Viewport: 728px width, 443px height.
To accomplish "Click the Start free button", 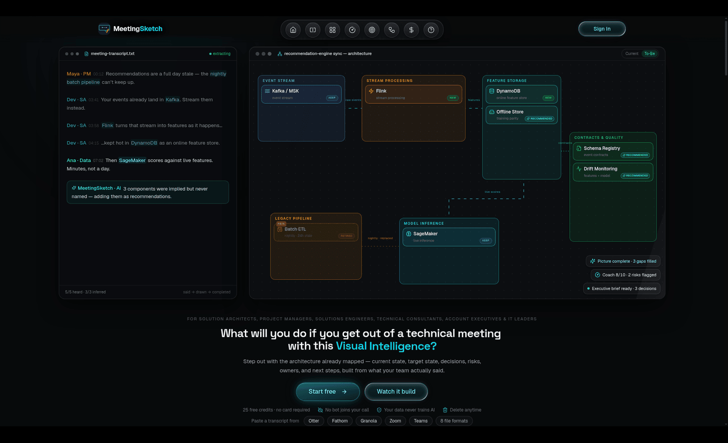I will point(328,392).
